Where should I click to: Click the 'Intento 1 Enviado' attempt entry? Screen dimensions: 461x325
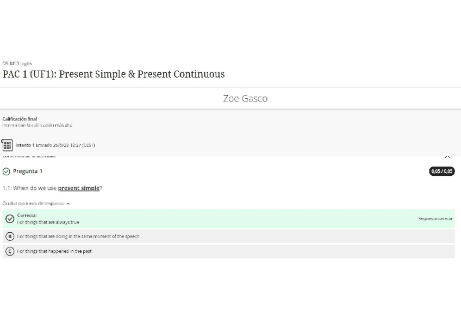[55, 145]
